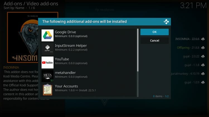Click the Google Drive list entry title
The width and height of the screenshot is (209, 117).
point(65,32)
